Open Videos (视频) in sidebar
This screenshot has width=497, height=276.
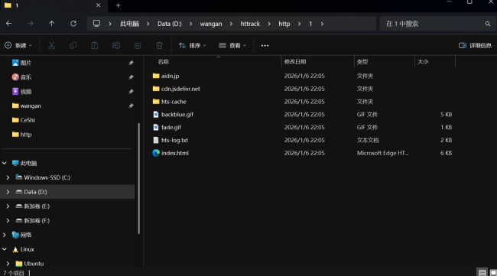click(26, 92)
